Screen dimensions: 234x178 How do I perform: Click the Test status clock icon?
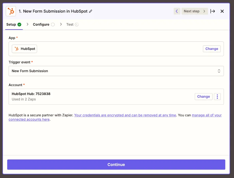[77, 24]
